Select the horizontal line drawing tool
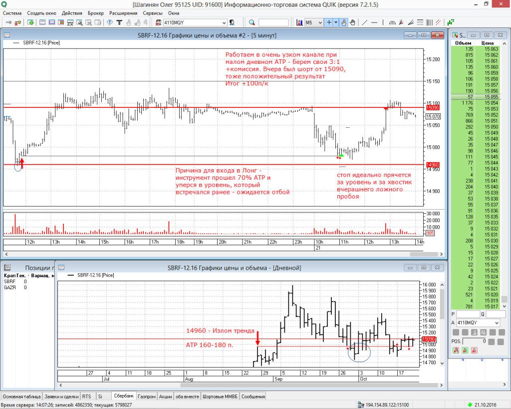The image size is (511, 409). click(x=374, y=22)
